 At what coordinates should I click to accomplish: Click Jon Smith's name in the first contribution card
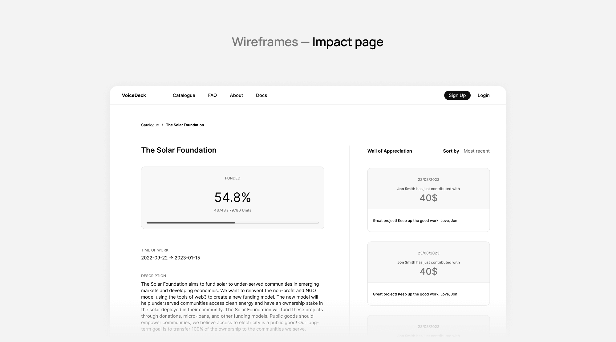click(x=406, y=189)
